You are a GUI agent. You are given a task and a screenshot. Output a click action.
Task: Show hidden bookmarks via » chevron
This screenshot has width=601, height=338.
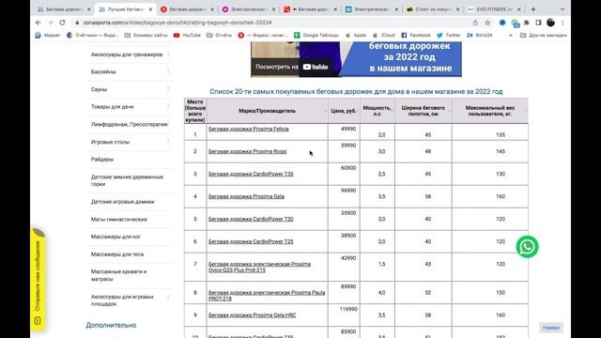click(x=510, y=36)
